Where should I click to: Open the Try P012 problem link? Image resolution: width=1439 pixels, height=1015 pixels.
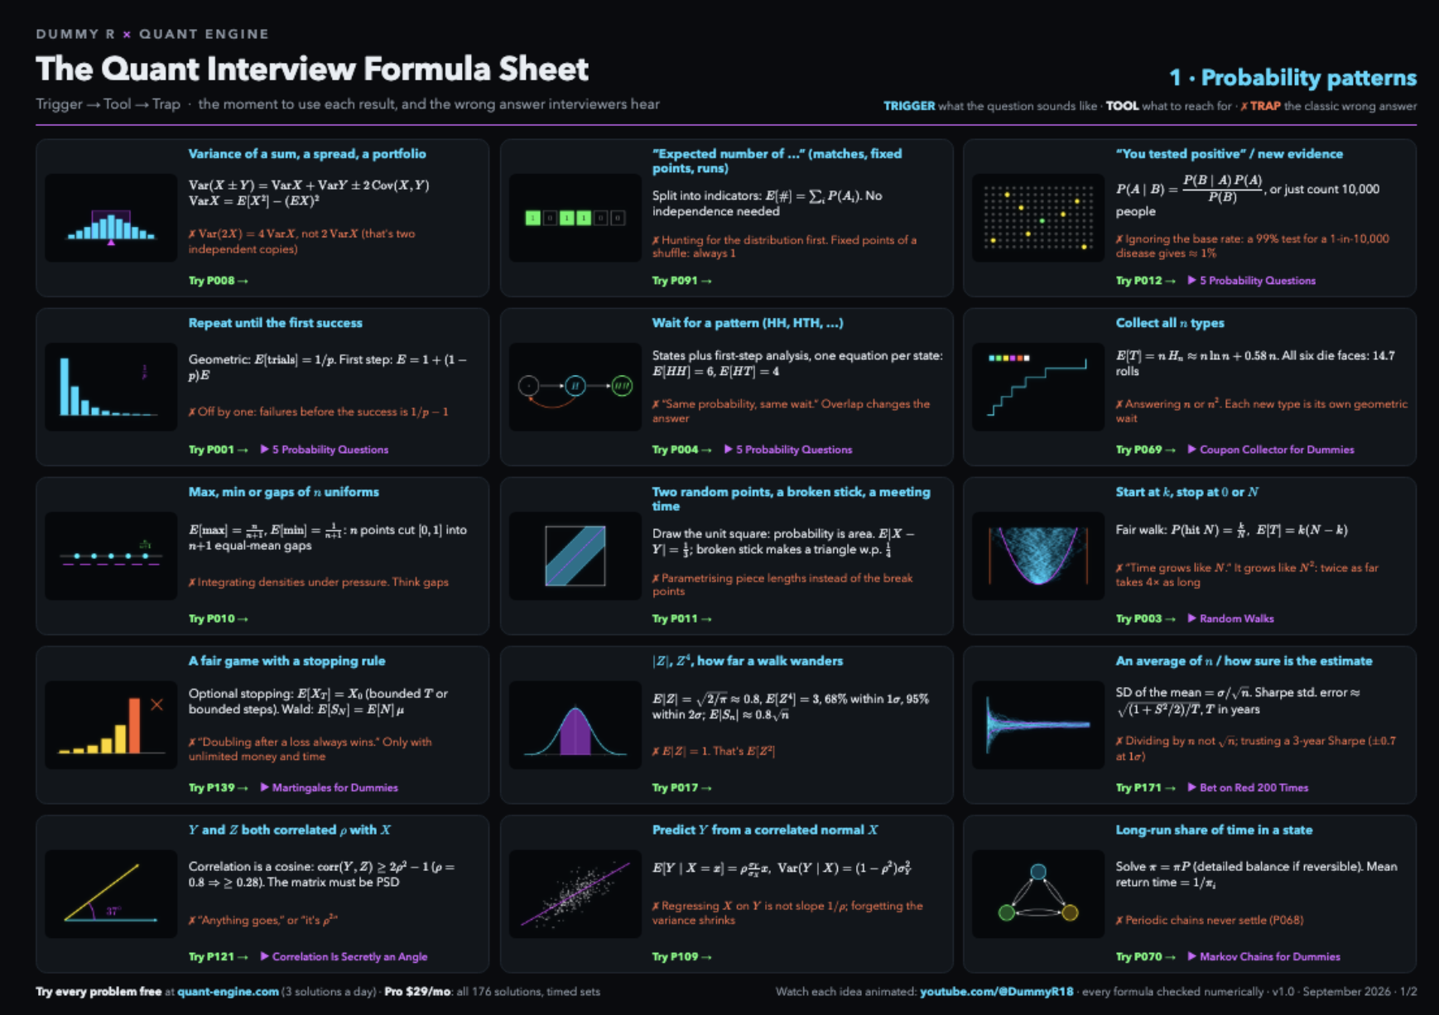click(x=1145, y=281)
